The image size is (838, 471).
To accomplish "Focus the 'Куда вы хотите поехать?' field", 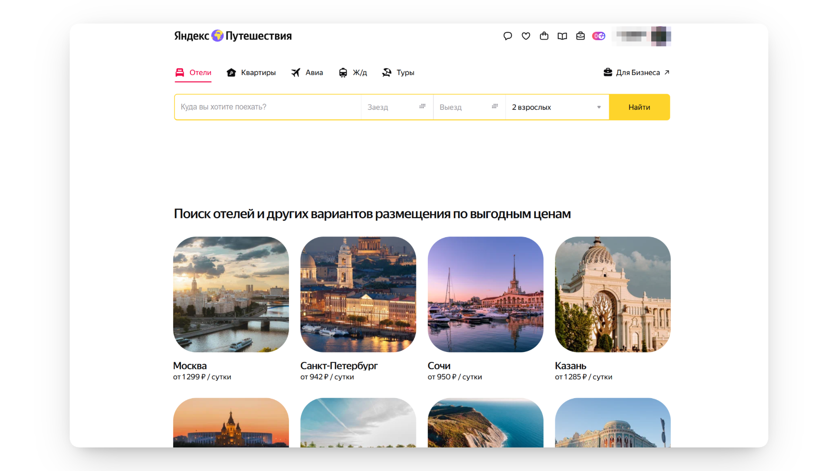I will click(x=268, y=107).
